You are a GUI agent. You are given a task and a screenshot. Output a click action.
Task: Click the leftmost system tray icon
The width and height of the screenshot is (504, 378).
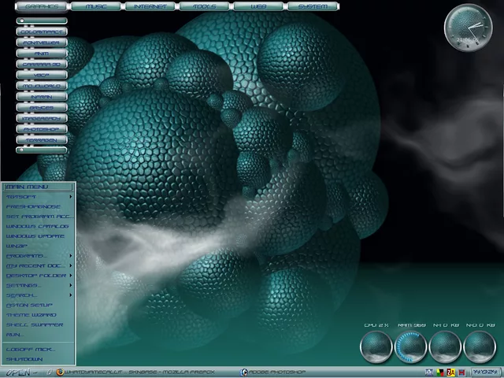coord(429,372)
